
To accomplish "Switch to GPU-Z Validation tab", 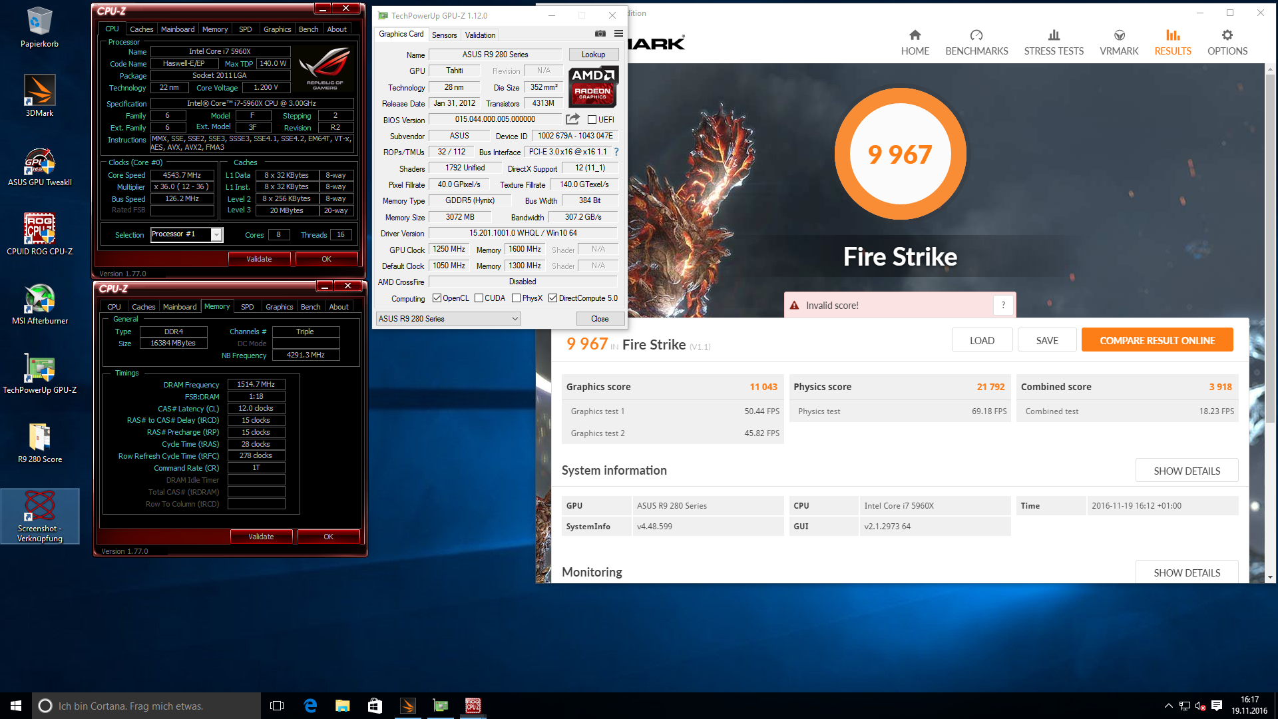I will [480, 35].
